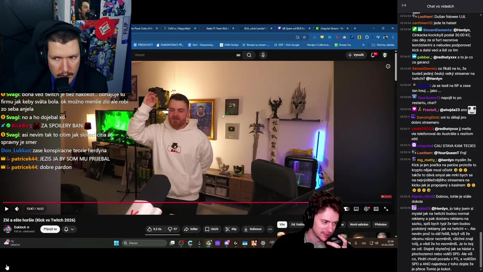Switch to the CtrlV.cz browser tab
Viewport: 483px width, 272px height.
point(179,28)
